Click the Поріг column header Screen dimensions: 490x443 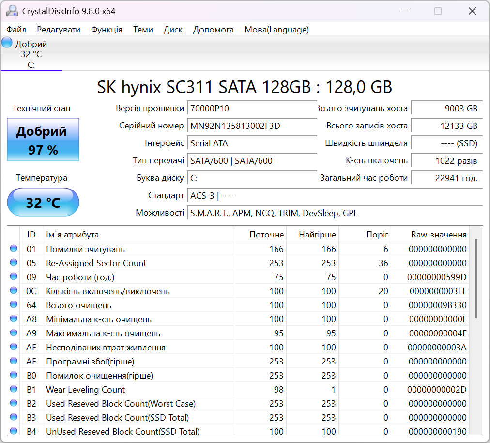[365, 234]
